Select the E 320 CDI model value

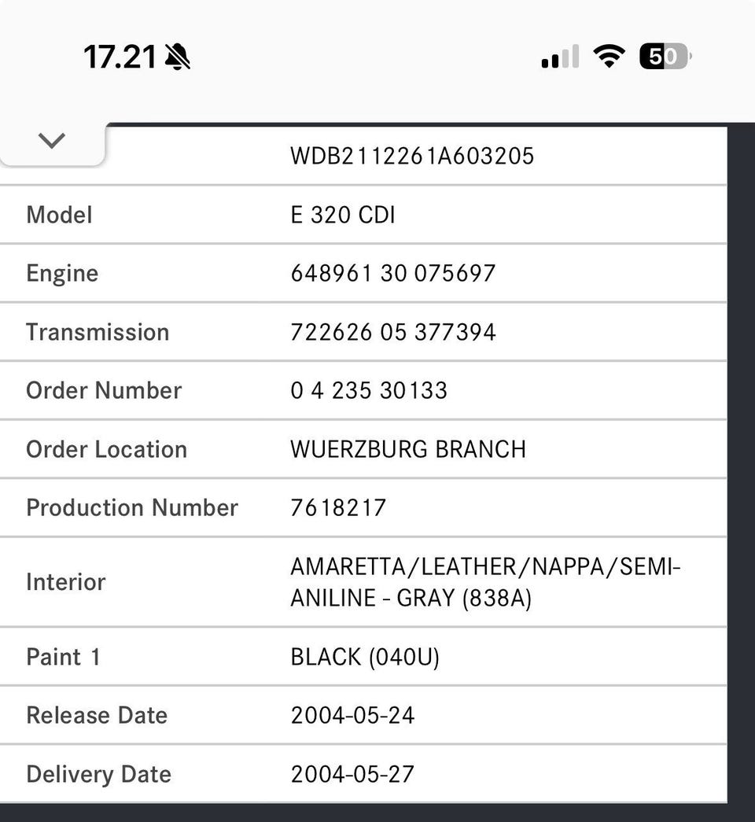click(343, 215)
